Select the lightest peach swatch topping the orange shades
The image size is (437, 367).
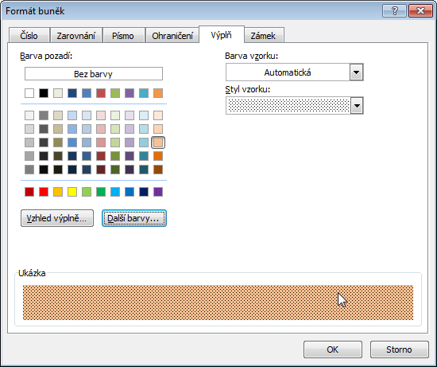(158, 115)
